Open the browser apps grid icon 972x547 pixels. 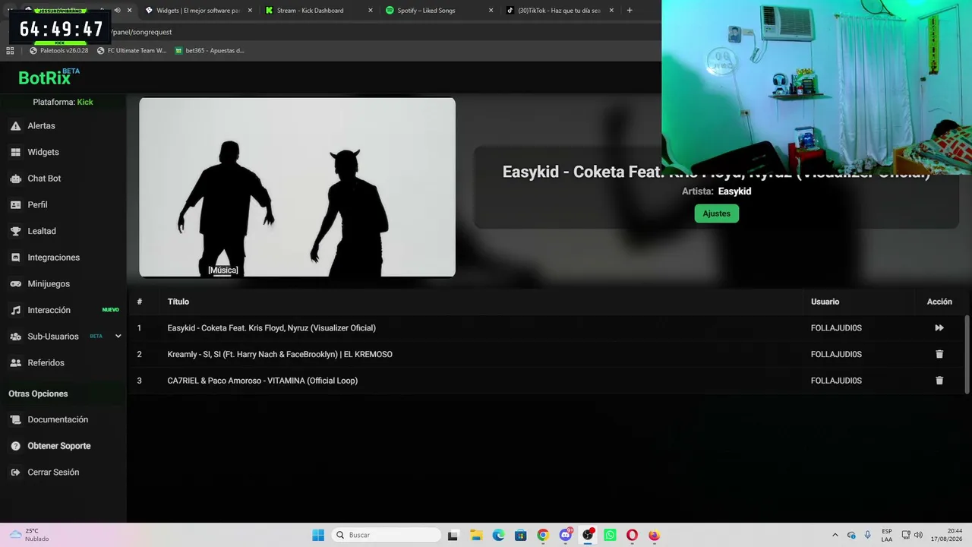(x=10, y=51)
